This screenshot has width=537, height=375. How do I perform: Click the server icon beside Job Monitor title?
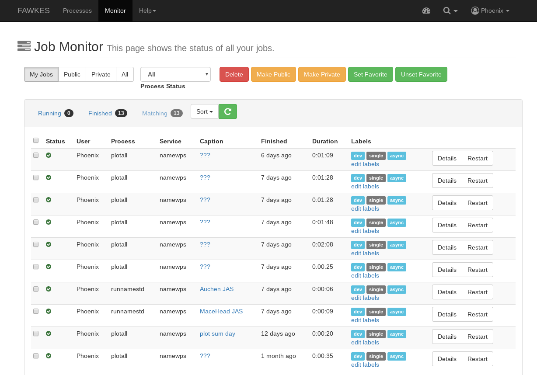click(x=24, y=46)
